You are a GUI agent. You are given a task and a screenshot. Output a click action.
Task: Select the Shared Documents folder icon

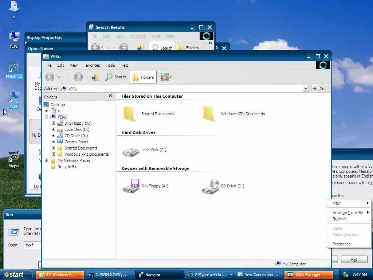tap(129, 114)
